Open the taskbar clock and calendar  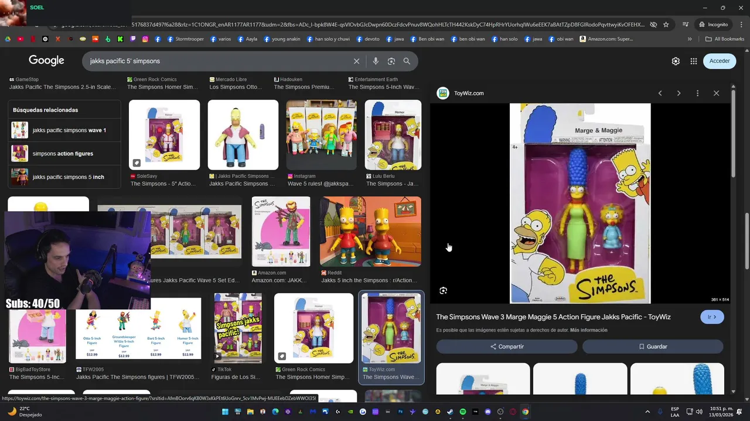[721, 412]
